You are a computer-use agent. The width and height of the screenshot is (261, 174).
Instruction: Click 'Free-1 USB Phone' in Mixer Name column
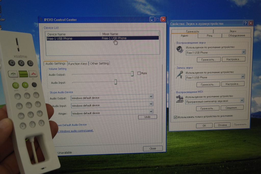click(114, 38)
